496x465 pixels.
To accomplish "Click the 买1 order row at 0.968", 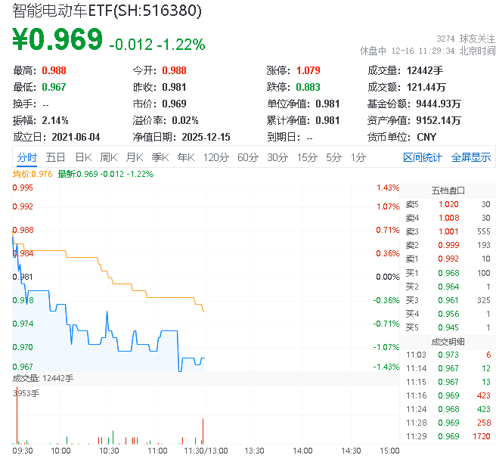I will (448, 272).
